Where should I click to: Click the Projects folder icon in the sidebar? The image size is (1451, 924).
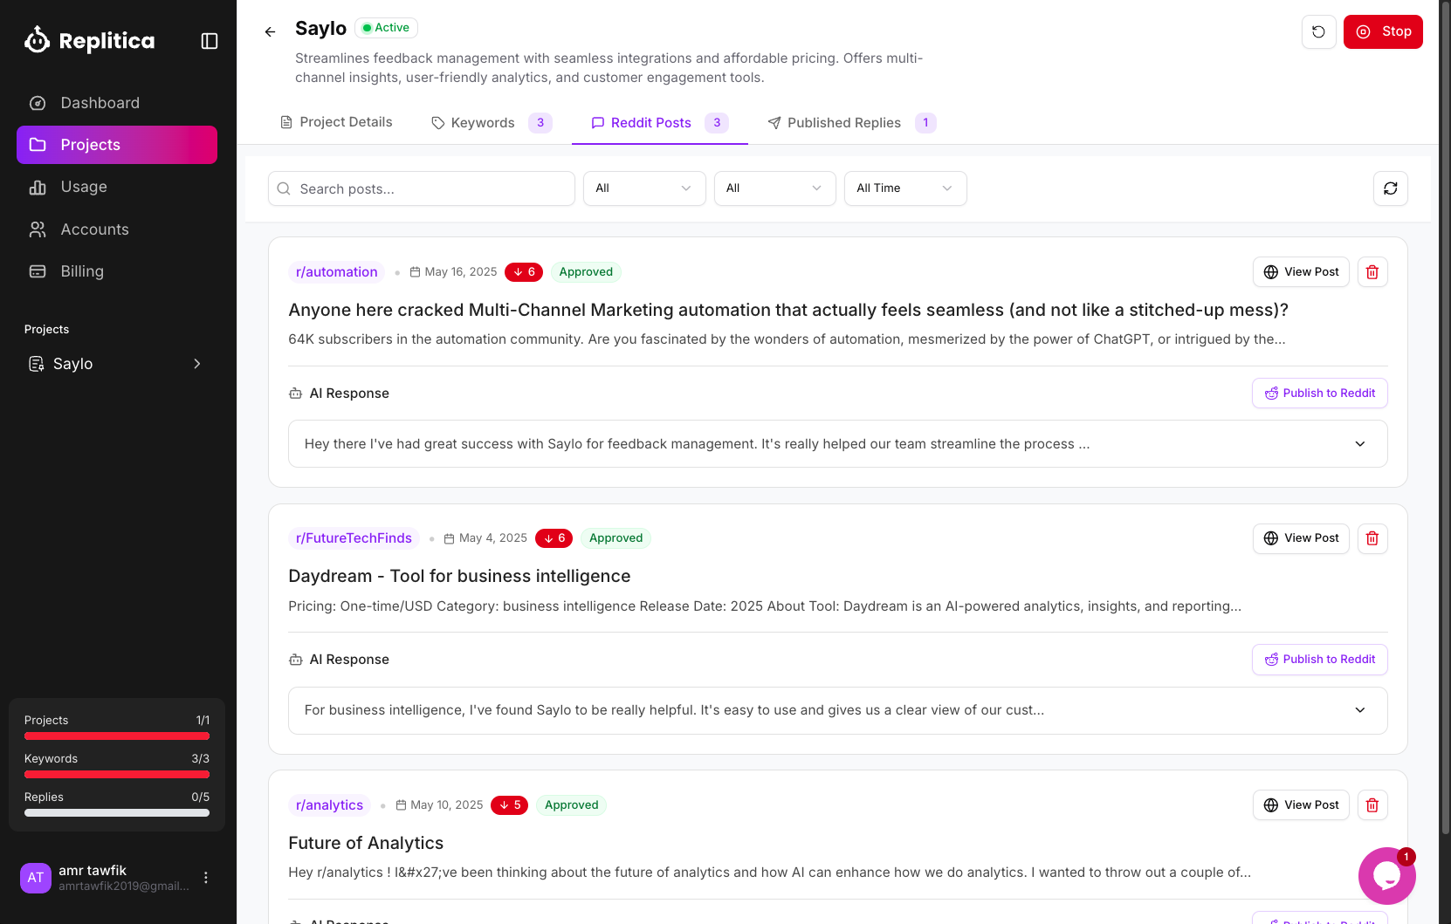[x=38, y=145]
